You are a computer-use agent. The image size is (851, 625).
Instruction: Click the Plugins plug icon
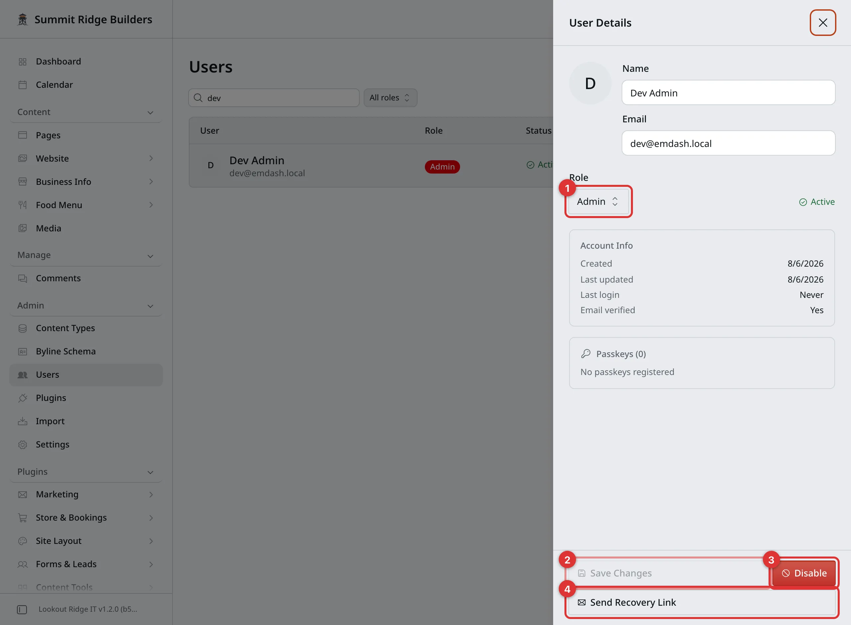click(x=23, y=398)
